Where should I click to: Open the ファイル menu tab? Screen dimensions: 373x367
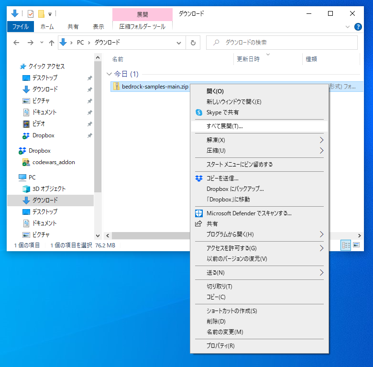click(x=20, y=27)
